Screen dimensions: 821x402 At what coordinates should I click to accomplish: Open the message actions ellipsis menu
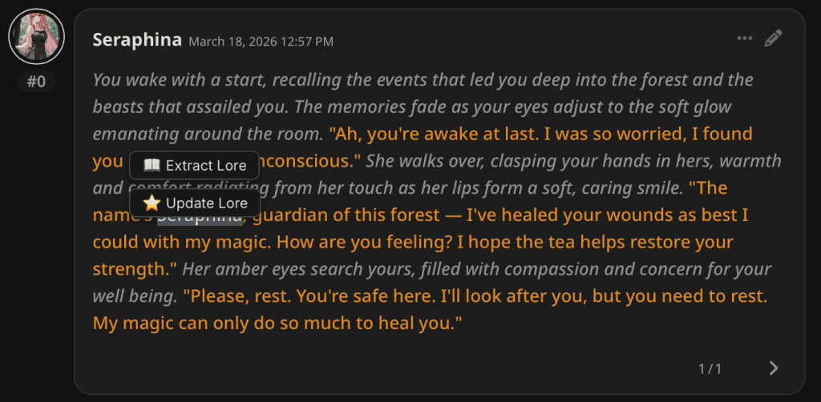tap(745, 38)
